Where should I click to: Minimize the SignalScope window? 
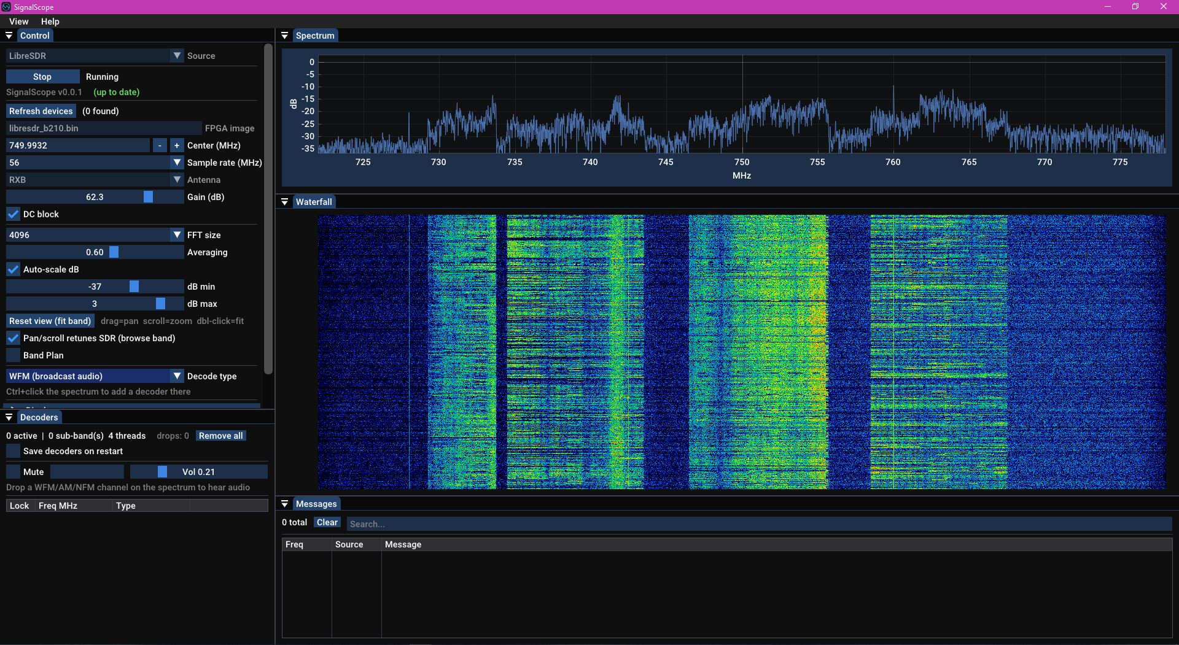pyautogui.click(x=1108, y=7)
